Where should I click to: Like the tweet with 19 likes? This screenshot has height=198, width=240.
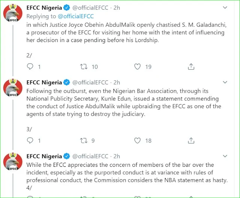[137, 67]
